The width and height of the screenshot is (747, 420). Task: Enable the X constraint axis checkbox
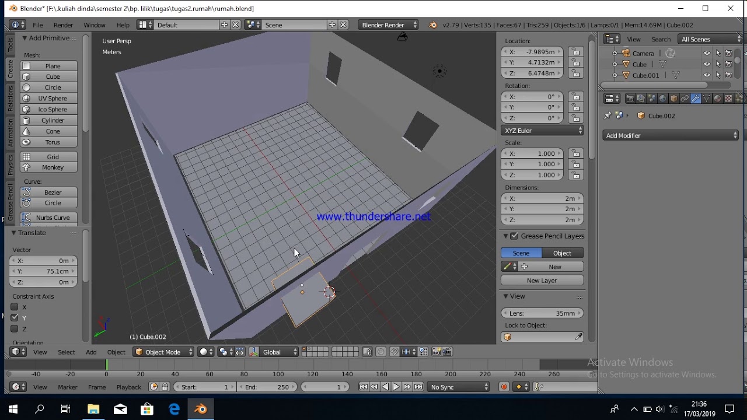[15, 307]
